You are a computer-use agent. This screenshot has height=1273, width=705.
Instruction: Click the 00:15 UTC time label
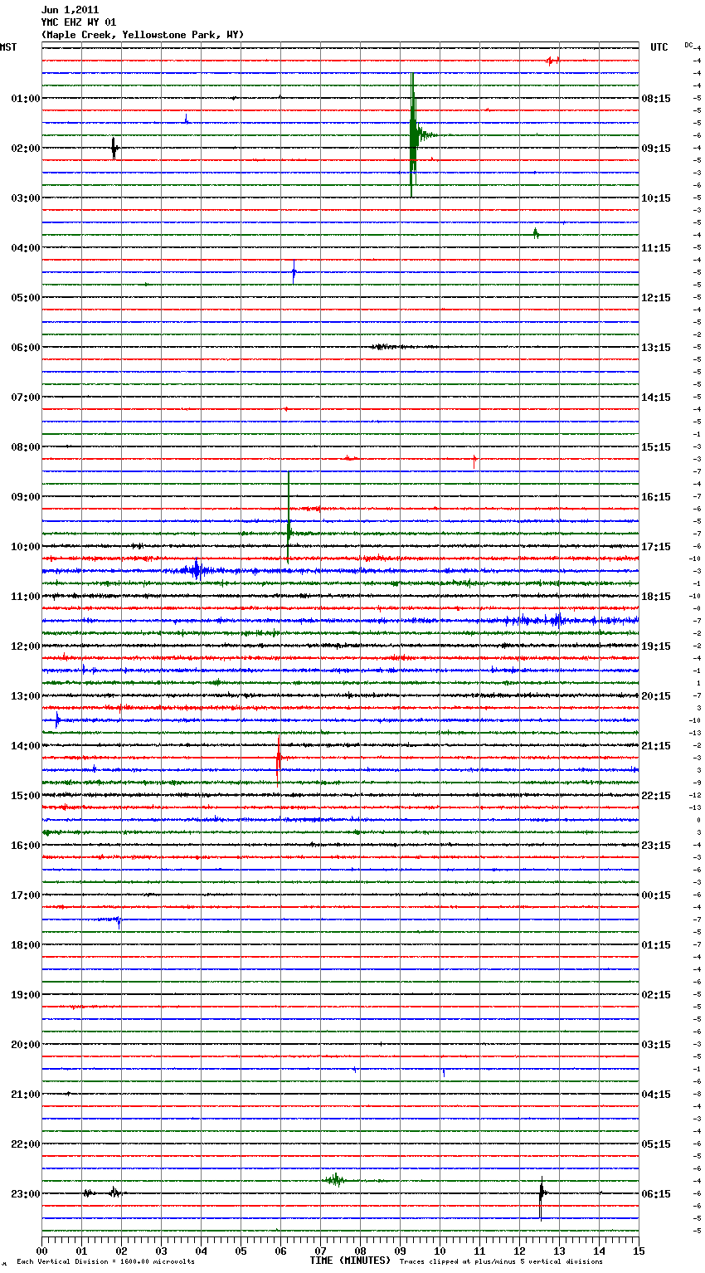coord(656,895)
